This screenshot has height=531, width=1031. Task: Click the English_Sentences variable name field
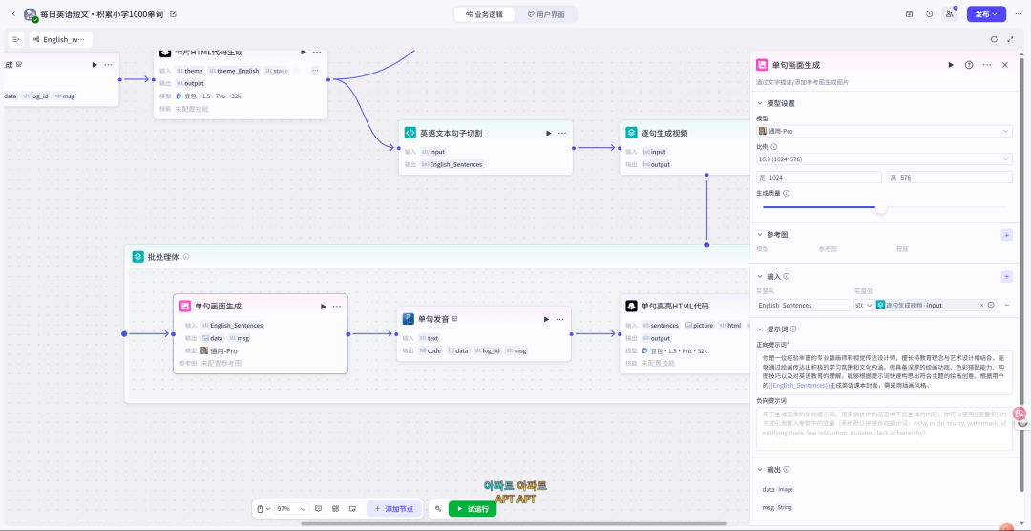pos(804,306)
